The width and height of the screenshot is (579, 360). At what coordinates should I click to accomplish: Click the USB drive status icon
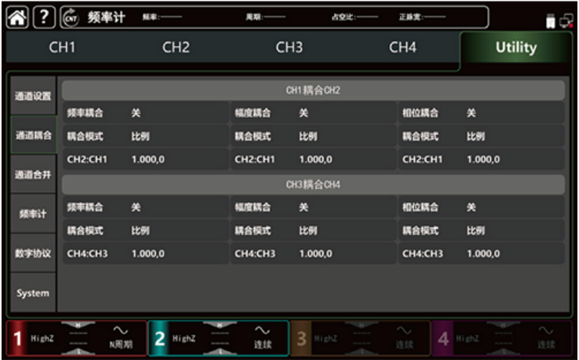[551, 21]
